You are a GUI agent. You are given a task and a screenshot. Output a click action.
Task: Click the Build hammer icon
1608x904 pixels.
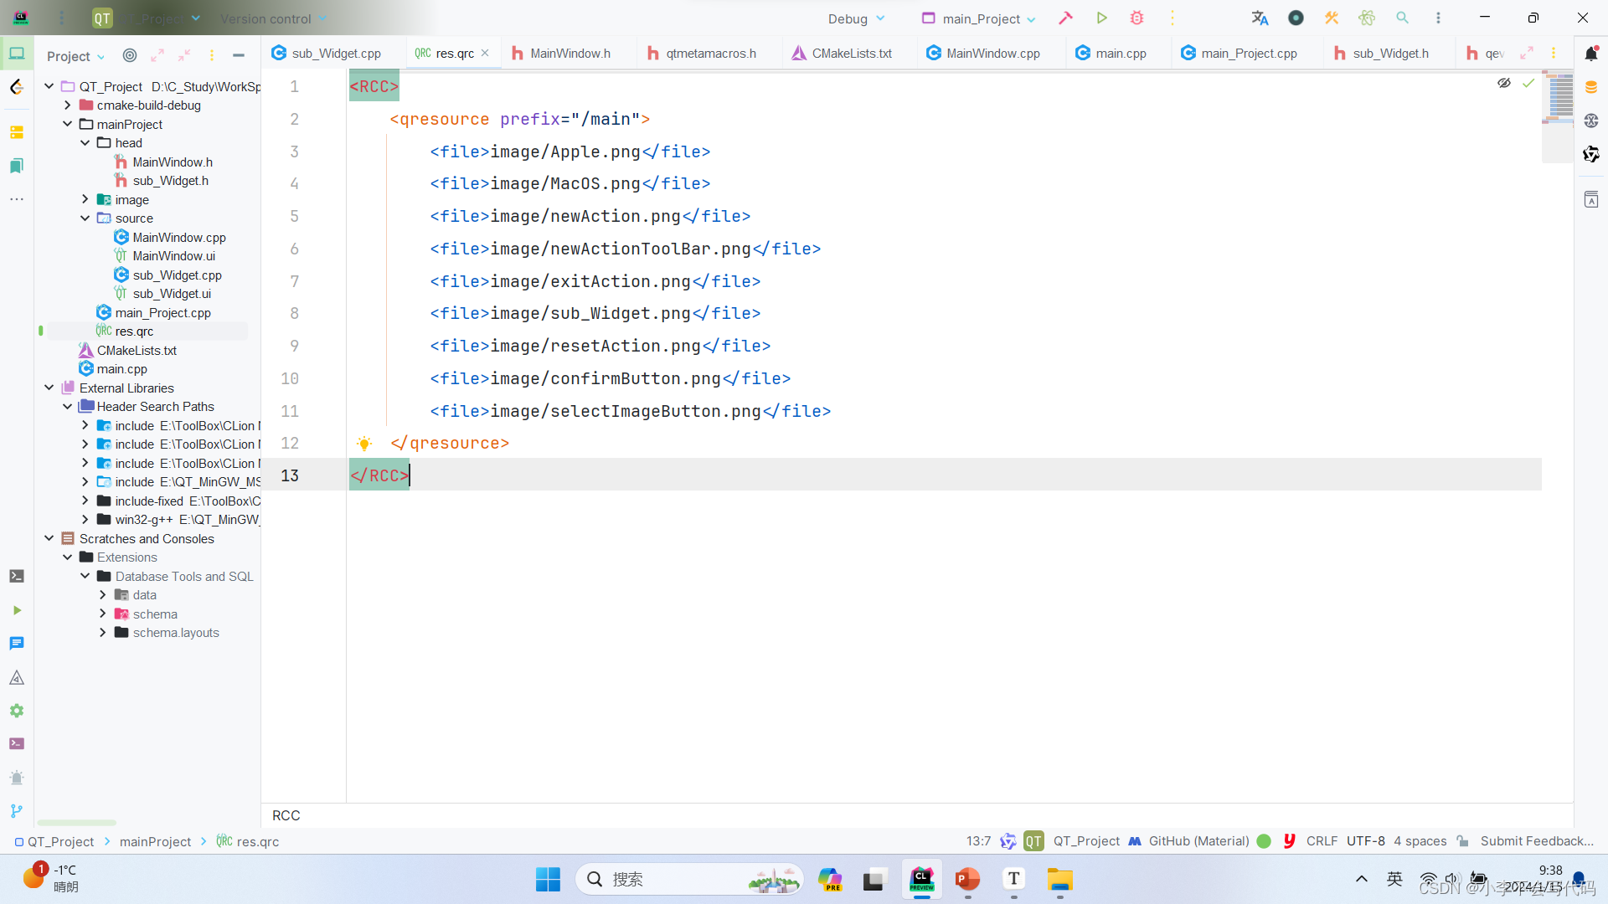click(1065, 18)
